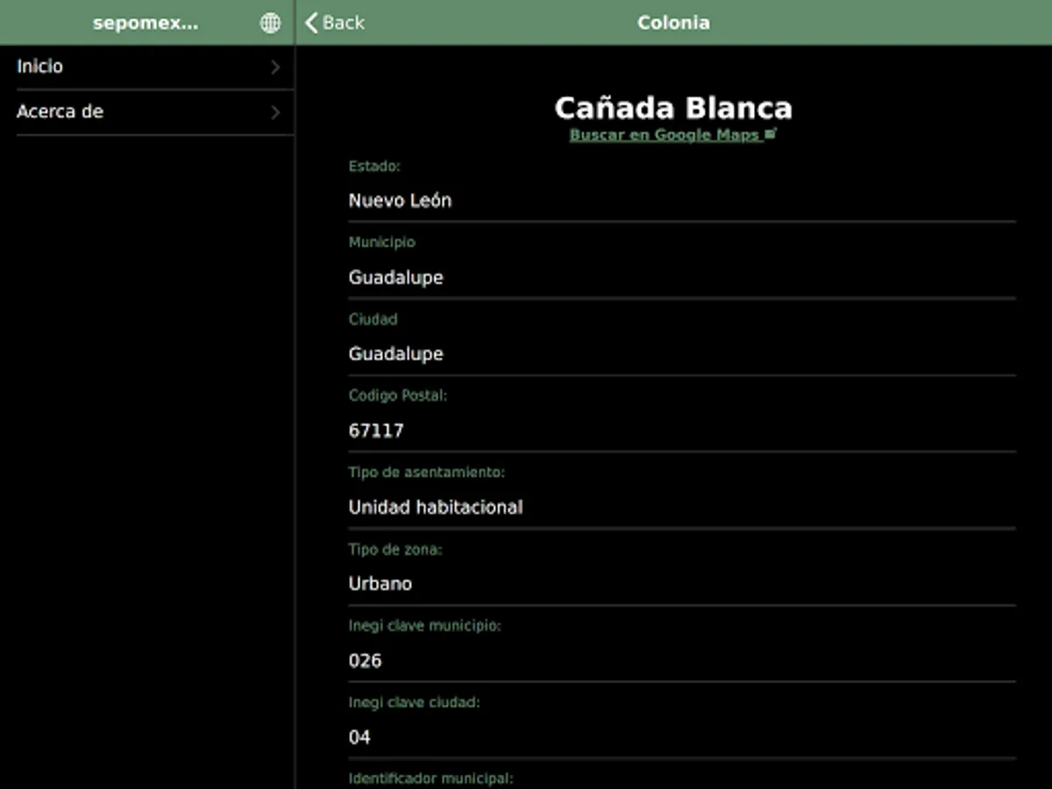Click the Codigo Postal: label
This screenshot has height=789, width=1052.
[x=398, y=395]
